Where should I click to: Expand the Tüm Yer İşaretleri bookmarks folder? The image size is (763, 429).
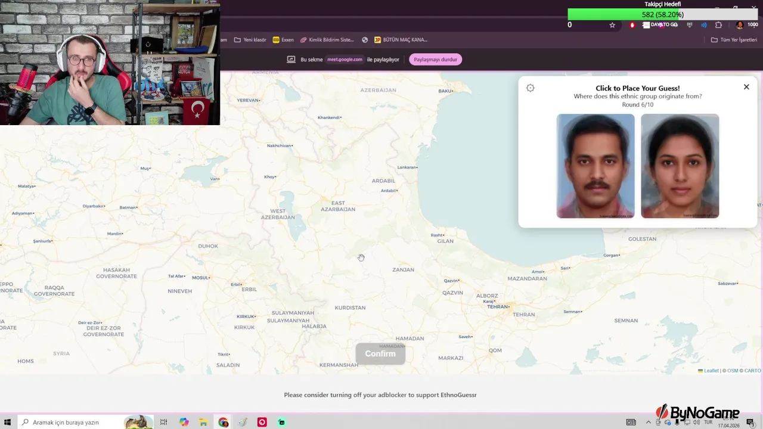(734, 40)
